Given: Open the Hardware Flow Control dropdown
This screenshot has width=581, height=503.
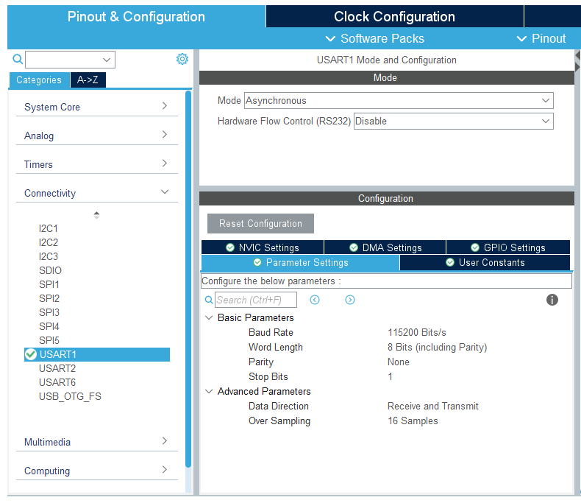Looking at the screenshot, I should coord(453,122).
